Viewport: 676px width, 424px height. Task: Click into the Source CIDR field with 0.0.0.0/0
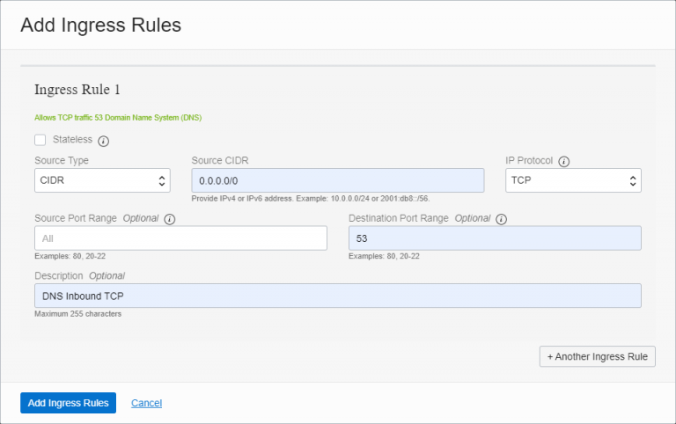338,180
